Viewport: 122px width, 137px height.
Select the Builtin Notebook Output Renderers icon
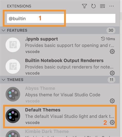click(13, 66)
